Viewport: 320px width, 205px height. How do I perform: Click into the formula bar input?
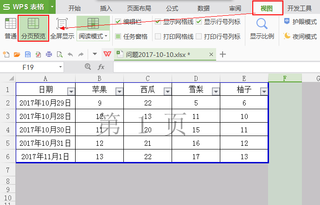point(217,67)
